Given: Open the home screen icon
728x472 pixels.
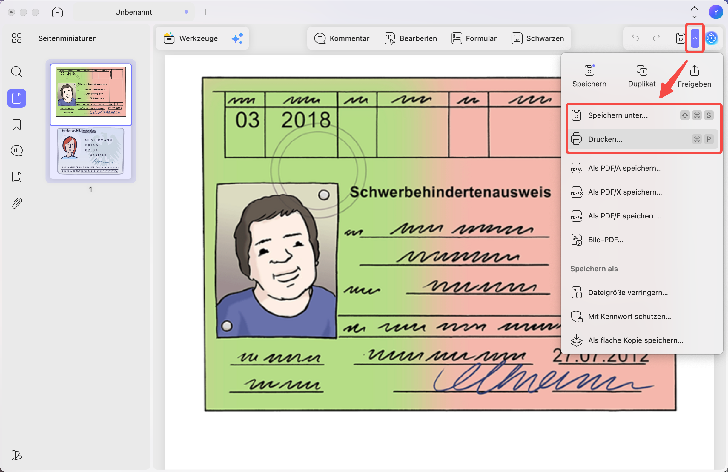Looking at the screenshot, I should (57, 12).
